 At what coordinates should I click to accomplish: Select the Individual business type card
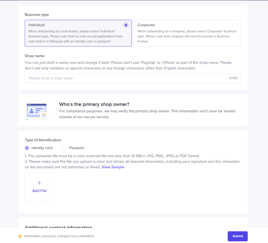78,33
